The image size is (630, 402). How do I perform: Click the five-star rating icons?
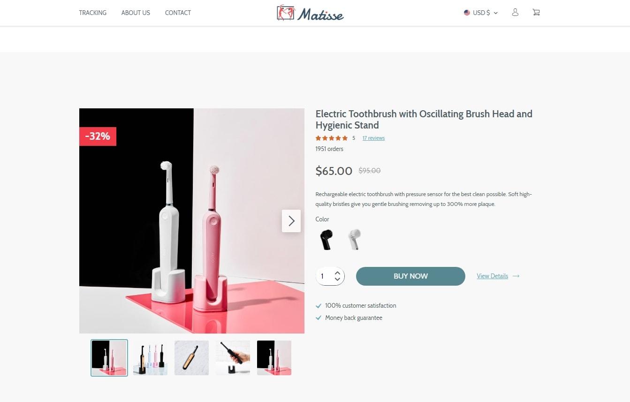pos(332,138)
